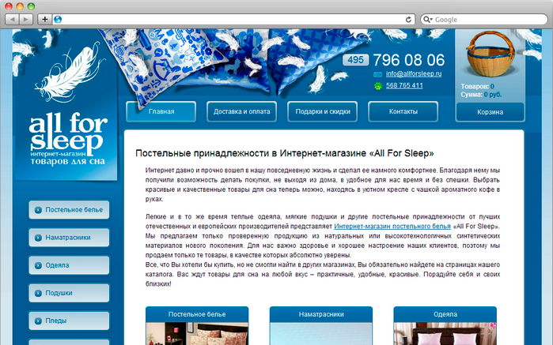Click the 495 area code badge

click(x=355, y=60)
